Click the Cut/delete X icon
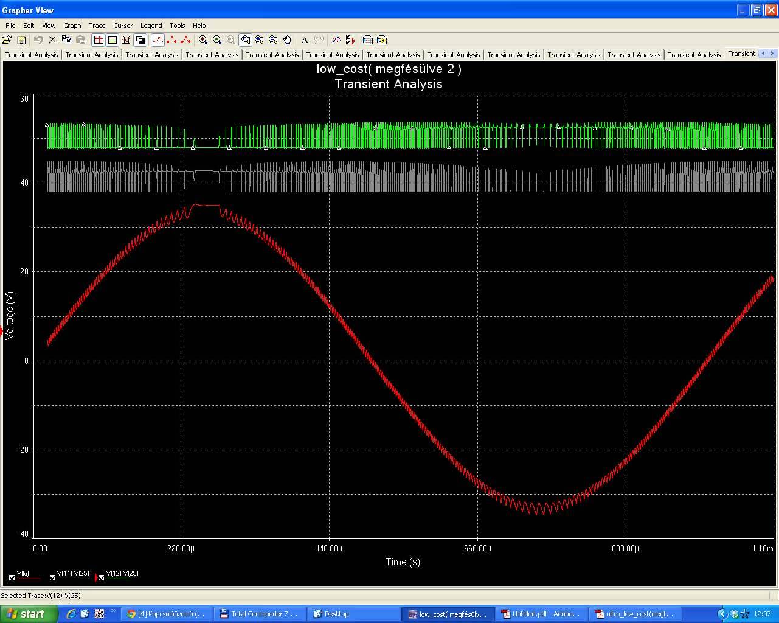The width and height of the screenshot is (779, 623). tap(52, 40)
